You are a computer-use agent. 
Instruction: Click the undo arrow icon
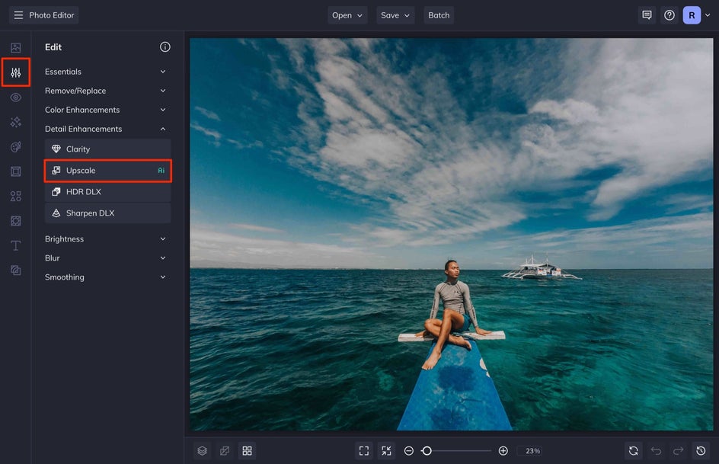coord(657,451)
